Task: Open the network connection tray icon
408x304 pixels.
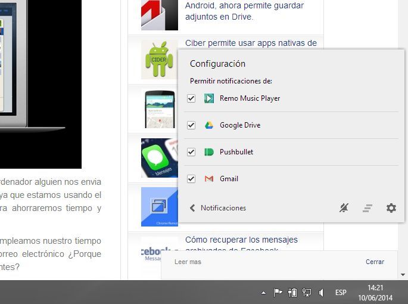Action: [x=307, y=293]
